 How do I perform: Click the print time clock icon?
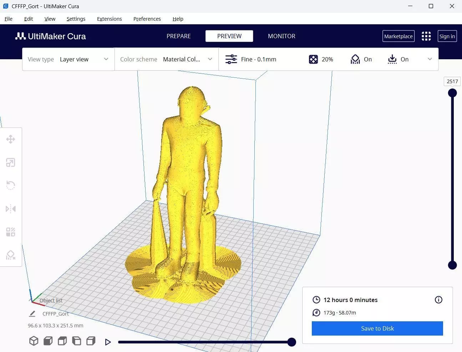[x=316, y=300]
